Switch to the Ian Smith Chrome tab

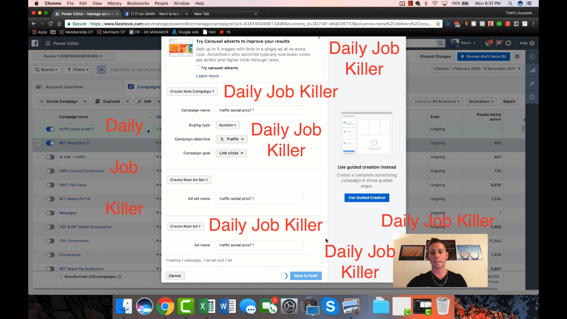[157, 14]
